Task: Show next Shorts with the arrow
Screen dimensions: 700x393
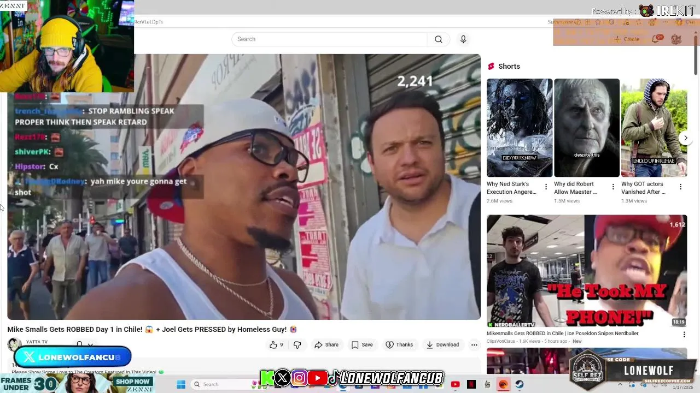Action: pos(685,138)
